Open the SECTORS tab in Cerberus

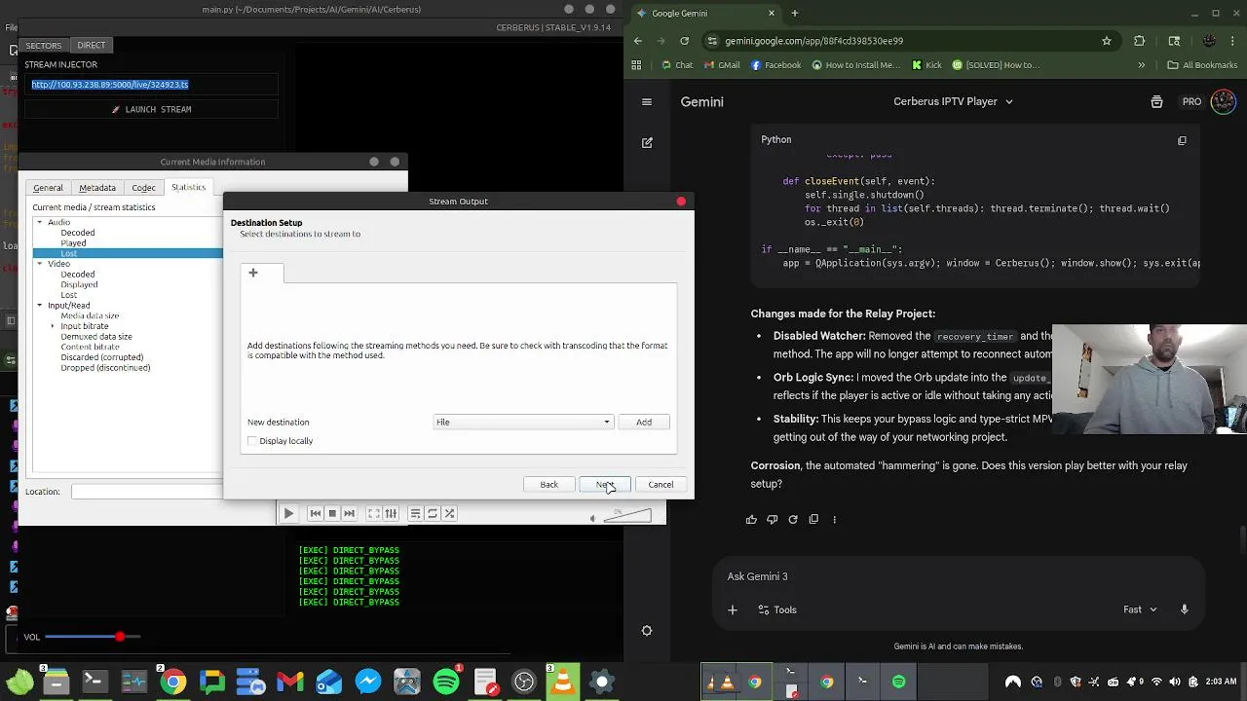pyautogui.click(x=43, y=46)
